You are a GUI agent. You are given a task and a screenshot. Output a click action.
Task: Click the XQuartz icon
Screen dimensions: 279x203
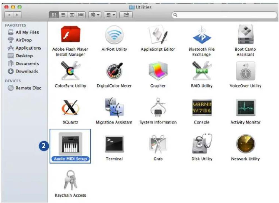pyautogui.click(x=70, y=107)
